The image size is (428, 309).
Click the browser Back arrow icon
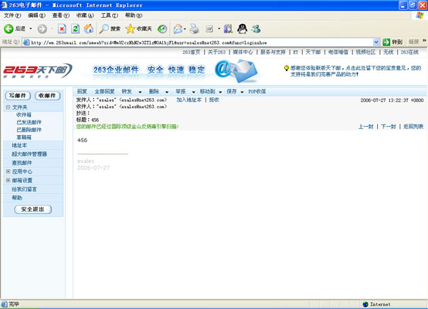tap(8, 29)
